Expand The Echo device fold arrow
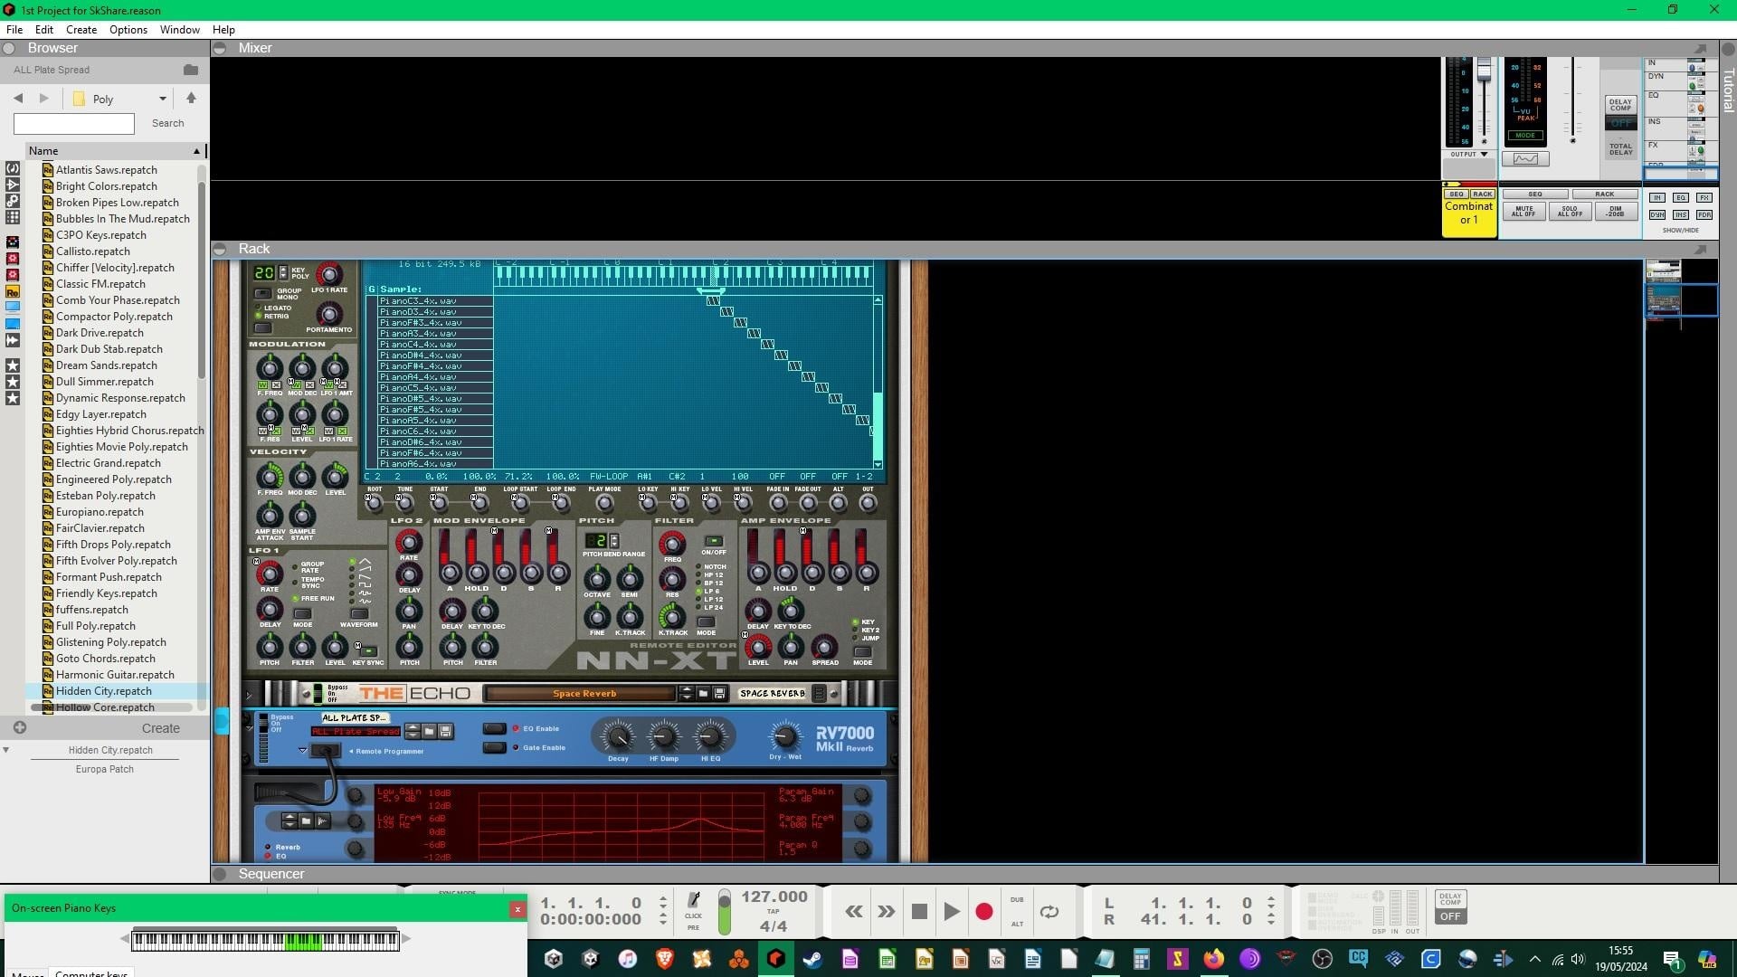Viewport: 1737px width, 977px height. (x=249, y=695)
